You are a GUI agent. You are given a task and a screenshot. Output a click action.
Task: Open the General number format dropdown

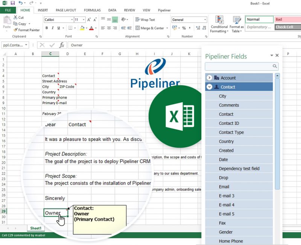pyautogui.click(x=205, y=20)
